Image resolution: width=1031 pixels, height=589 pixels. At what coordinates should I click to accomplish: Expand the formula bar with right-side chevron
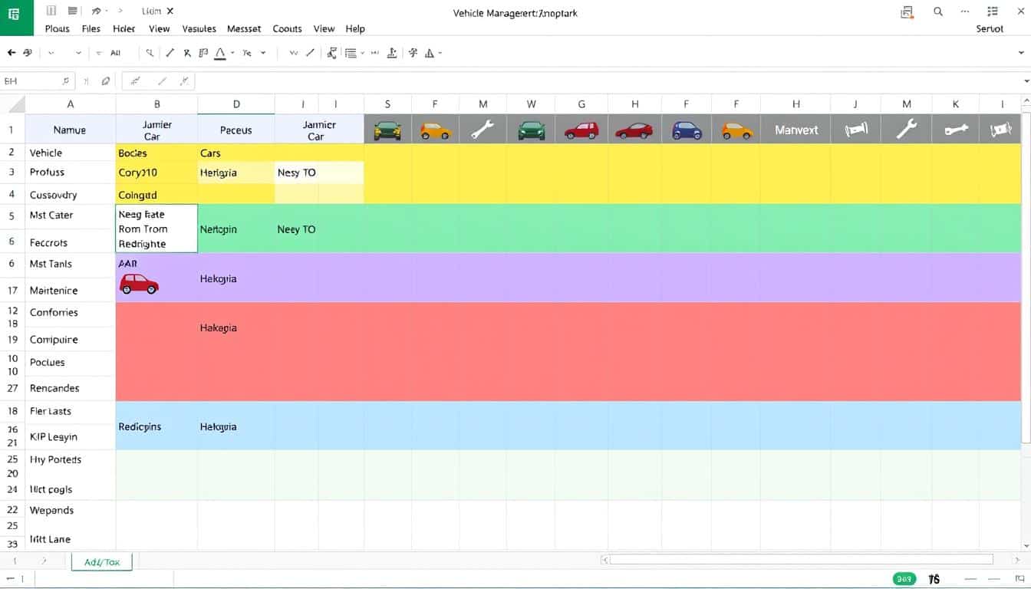pos(1026,81)
